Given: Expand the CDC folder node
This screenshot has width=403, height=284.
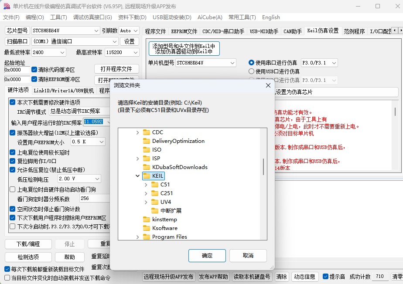Looking at the screenshot, I should click(138, 132).
